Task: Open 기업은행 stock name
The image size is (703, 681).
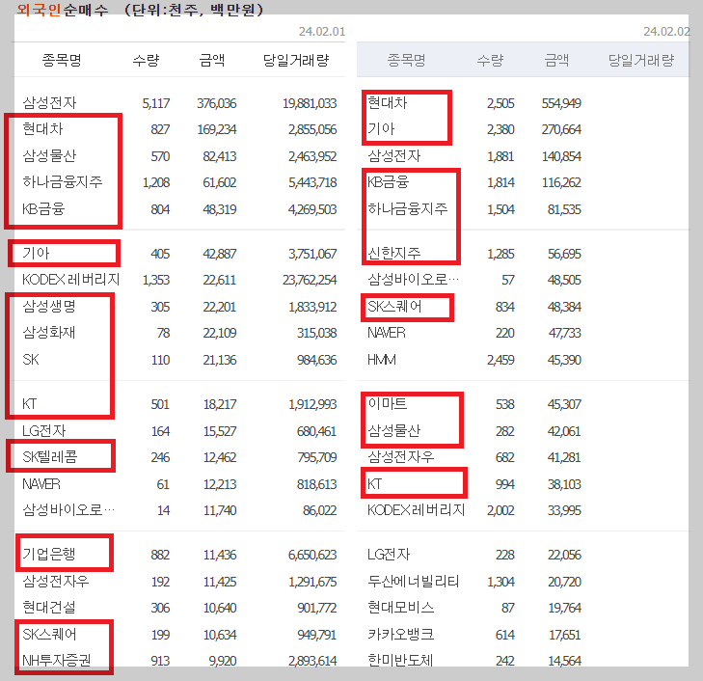Action: 49,554
